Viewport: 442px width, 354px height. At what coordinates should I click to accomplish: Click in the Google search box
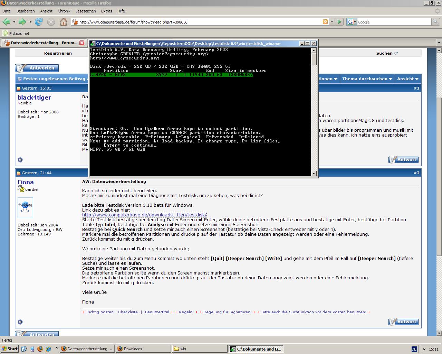394,22
